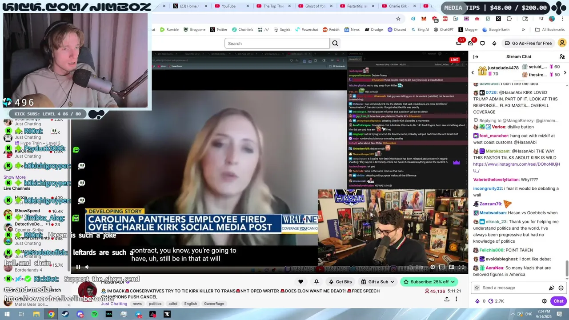Image resolution: width=569 pixels, height=320 pixels.
Task: Collapse the Stream Chat panel arrow
Action: point(476,57)
